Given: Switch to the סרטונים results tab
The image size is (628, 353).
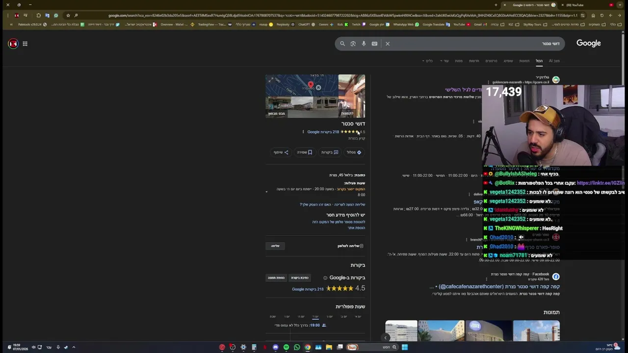Looking at the screenshot, I should [x=491, y=61].
